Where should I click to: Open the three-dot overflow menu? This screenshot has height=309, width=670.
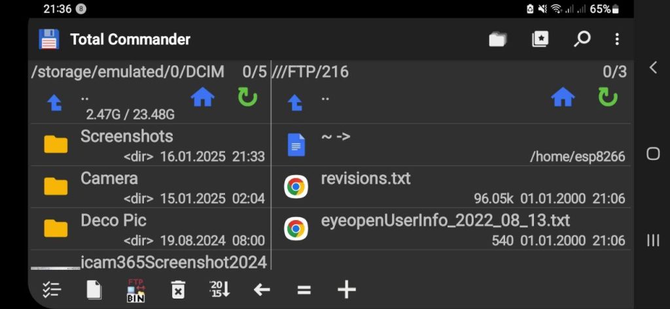616,39
